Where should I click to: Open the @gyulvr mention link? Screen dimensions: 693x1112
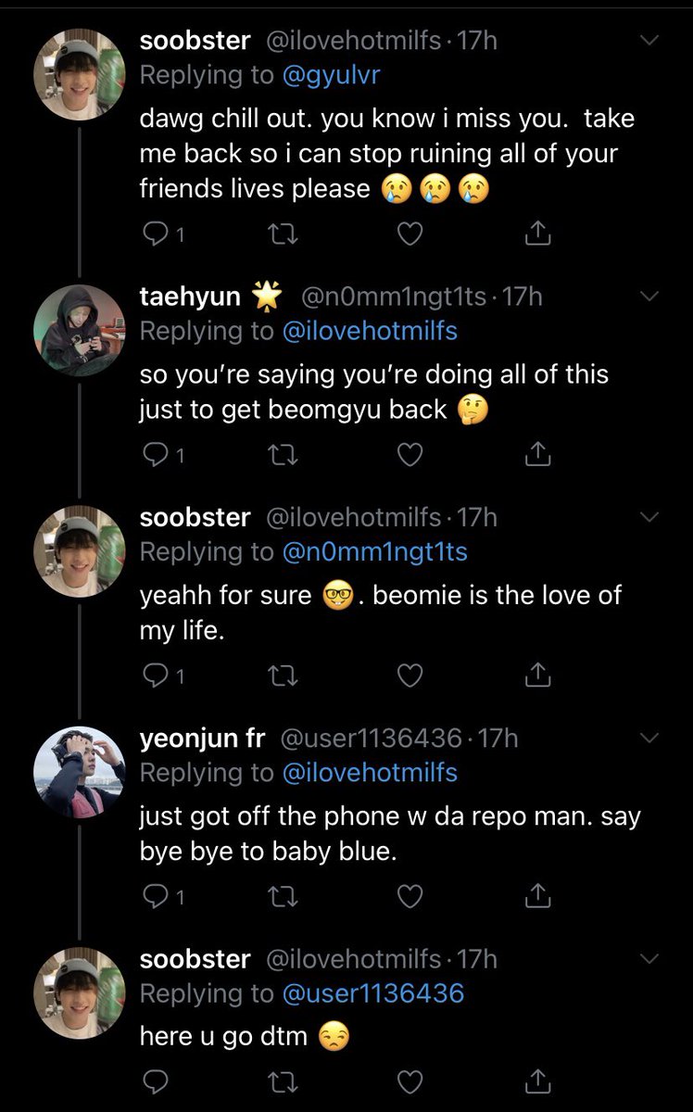(x=331, y=76)
